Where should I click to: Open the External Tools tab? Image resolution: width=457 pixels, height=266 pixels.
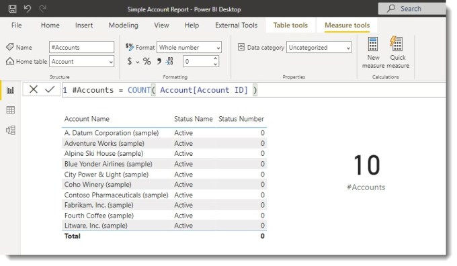point(237,26)
